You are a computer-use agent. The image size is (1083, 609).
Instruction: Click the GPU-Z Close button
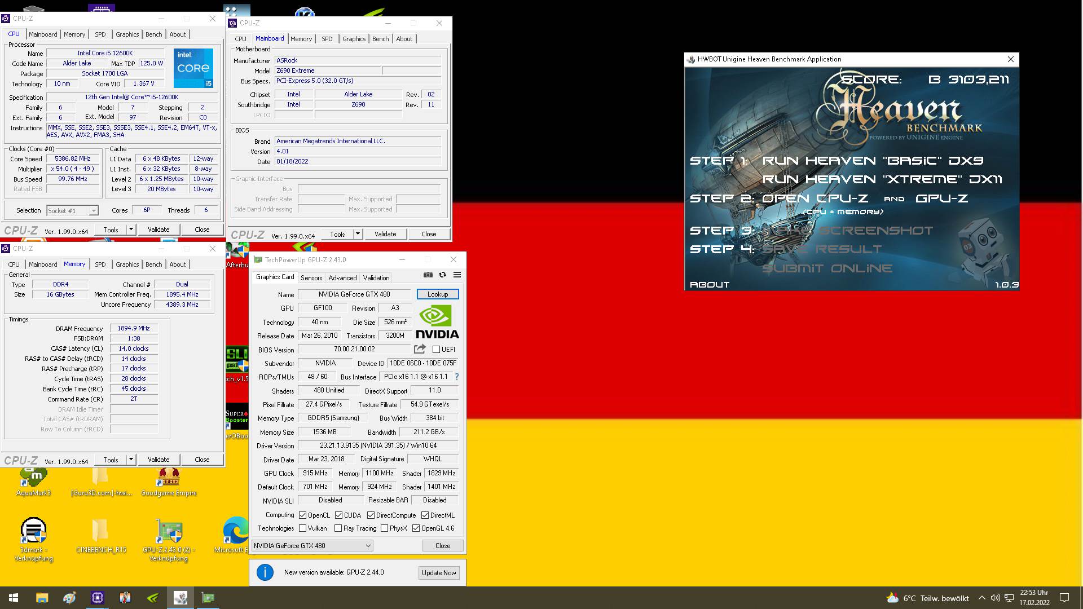[x=443, y=545]
